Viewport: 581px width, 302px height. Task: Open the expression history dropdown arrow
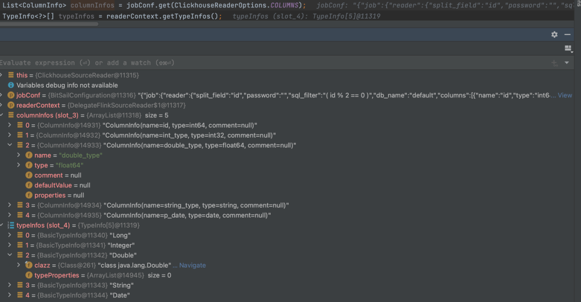(x=566, y=63)
